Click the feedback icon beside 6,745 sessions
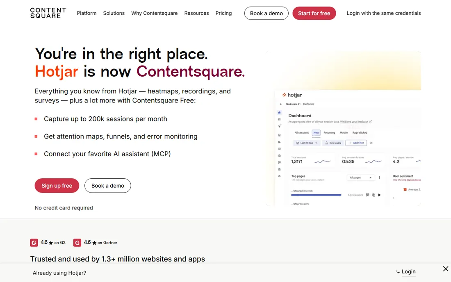This screenshot has width=451, height=282. click(367, 195)
